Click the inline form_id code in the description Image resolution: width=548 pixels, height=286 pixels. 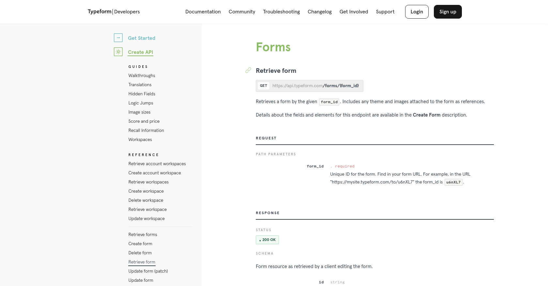[x=329, y=102]
